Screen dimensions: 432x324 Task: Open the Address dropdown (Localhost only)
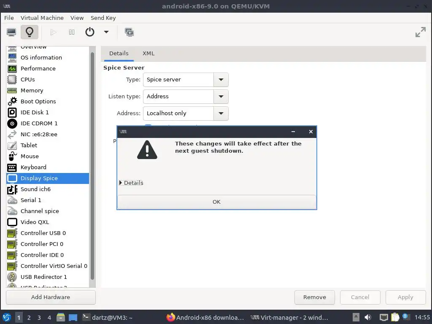pos(186,113)
